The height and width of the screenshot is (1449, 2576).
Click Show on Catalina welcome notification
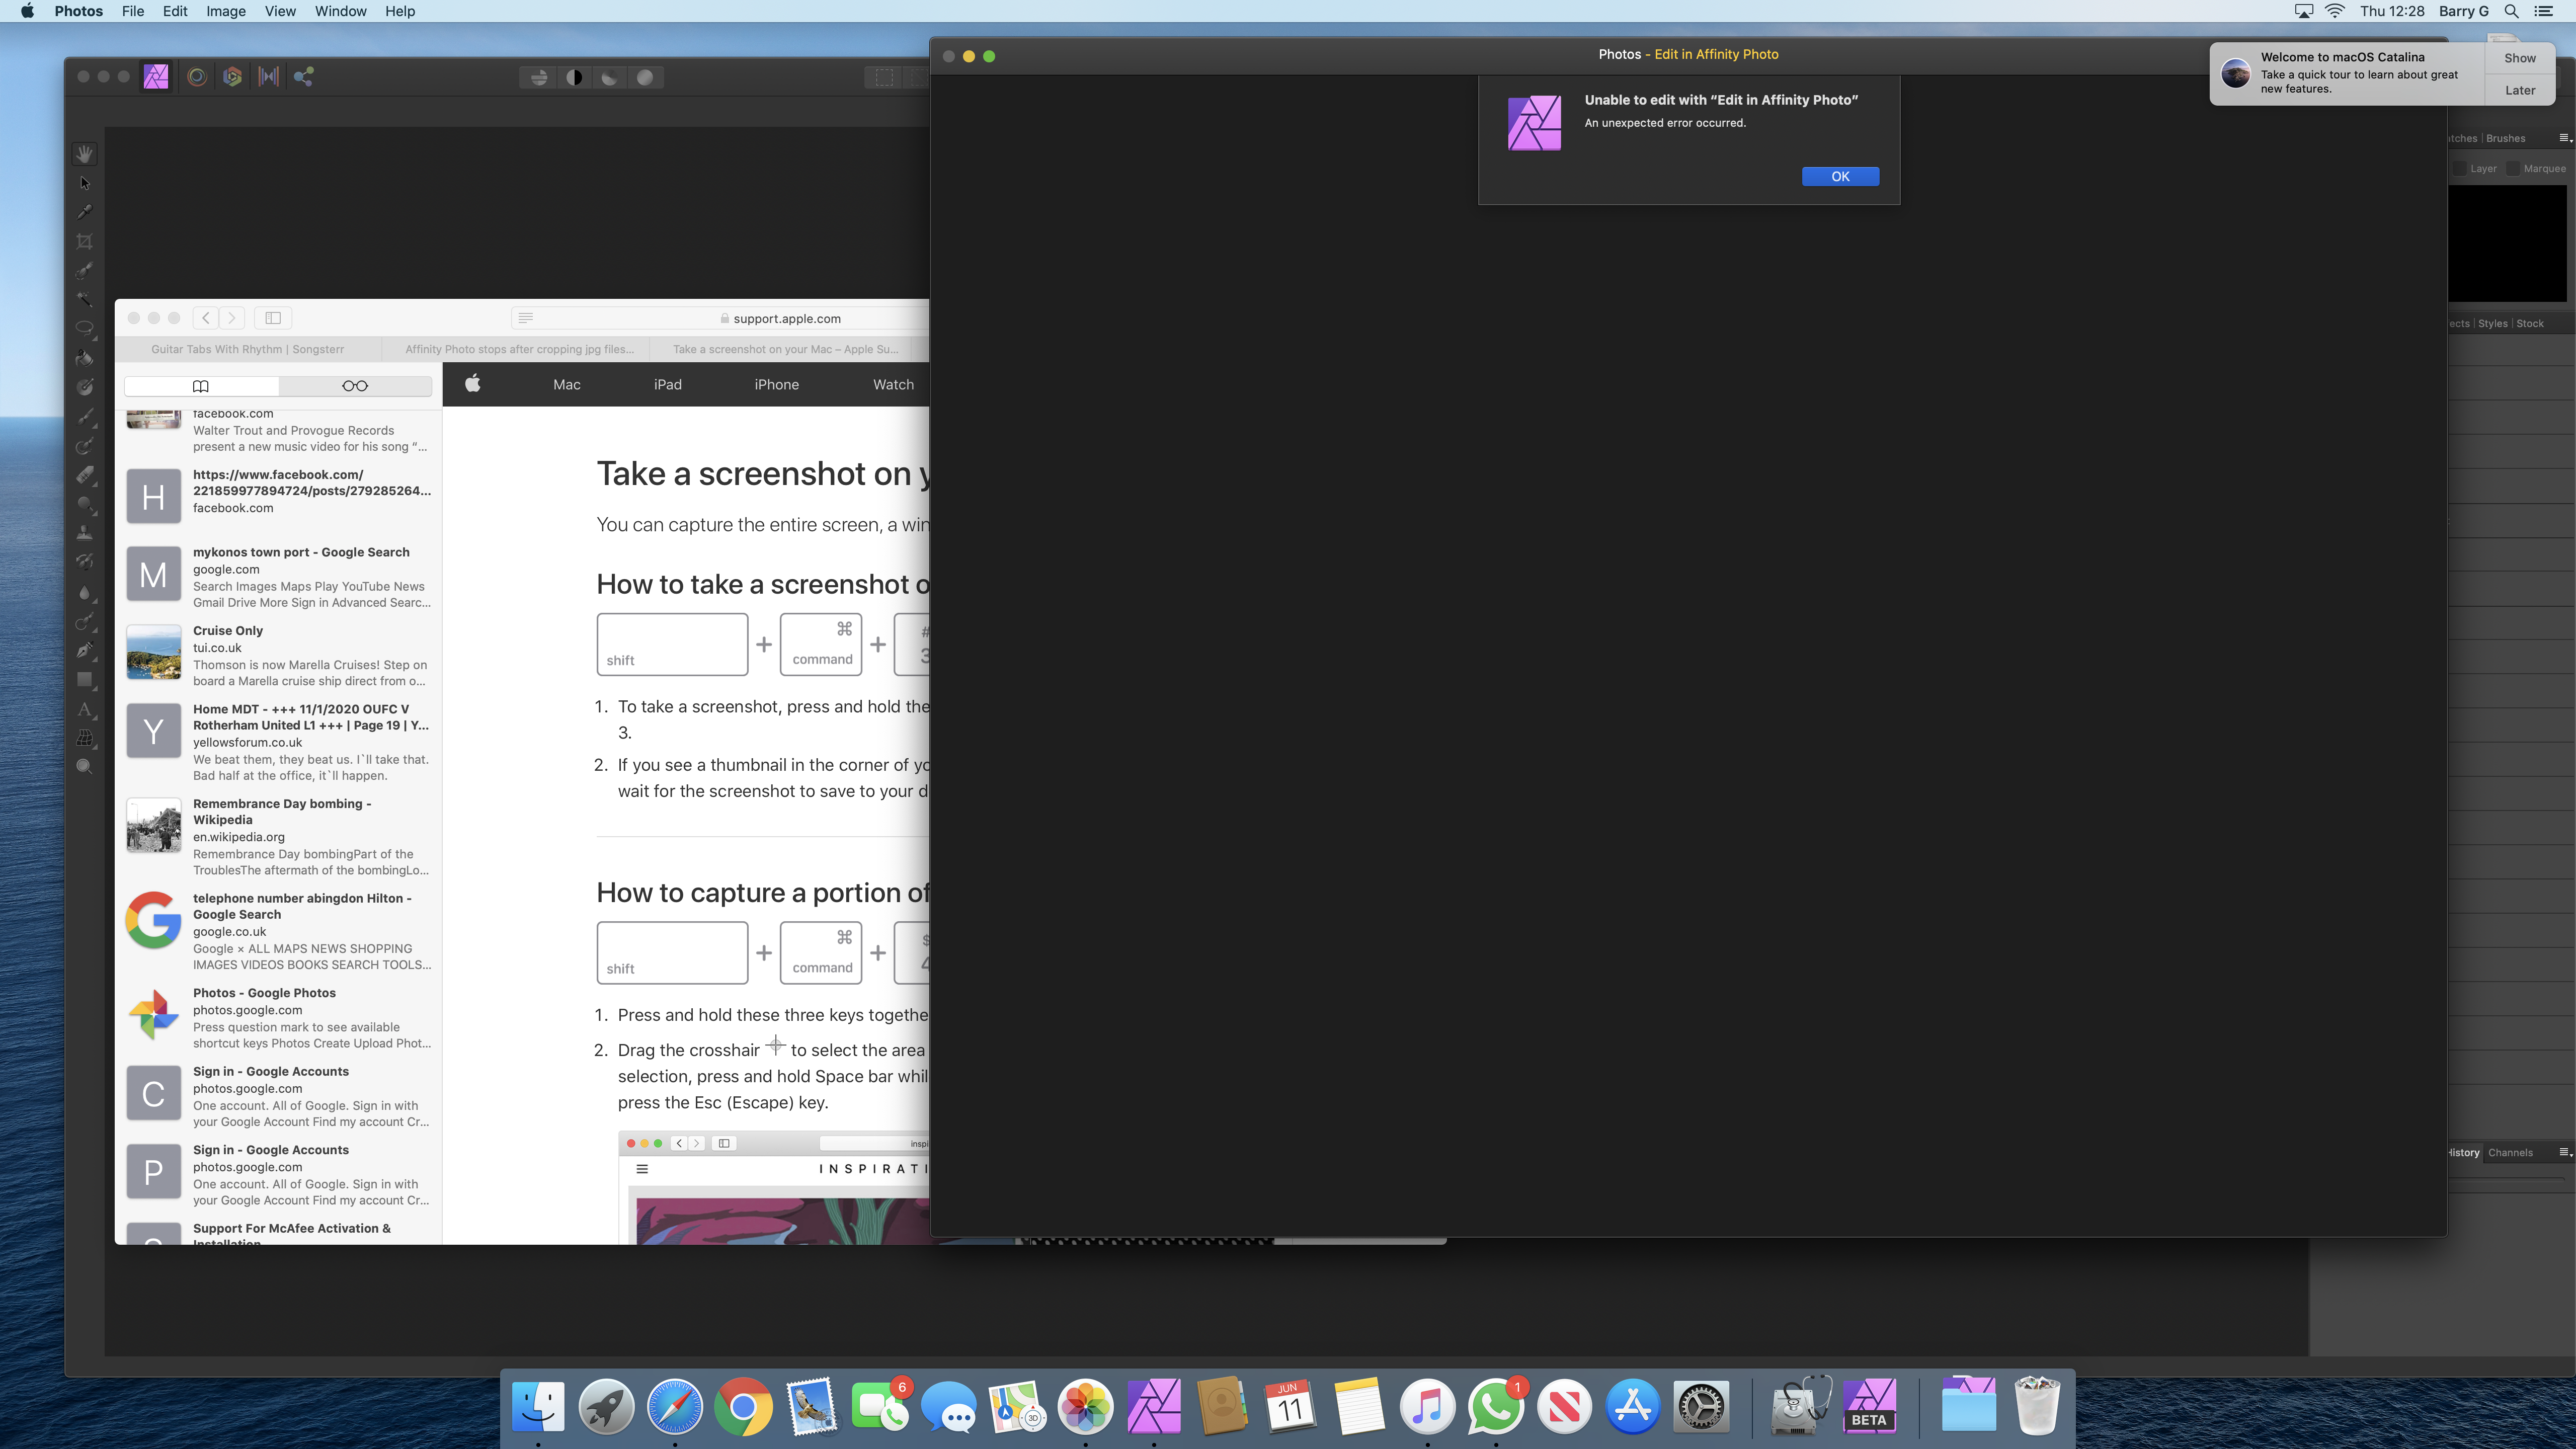click(x=2519, y=58)
